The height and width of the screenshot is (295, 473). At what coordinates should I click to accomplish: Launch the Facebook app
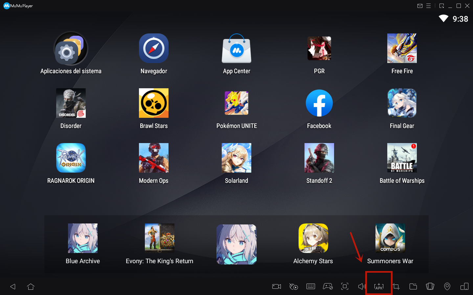tap(319, 103)
